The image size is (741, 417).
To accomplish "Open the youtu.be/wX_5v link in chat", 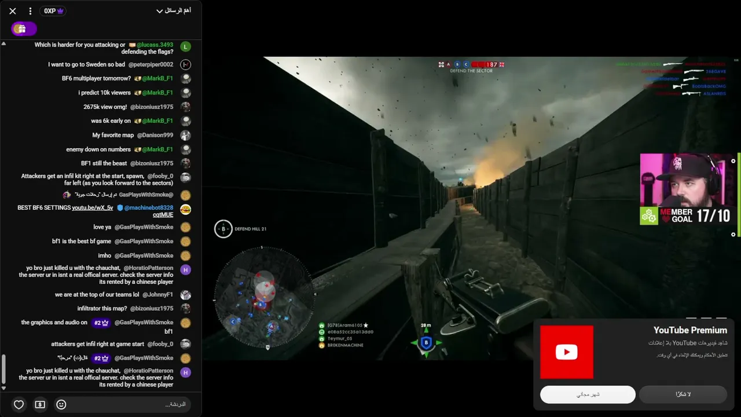I will pos(93,208).
